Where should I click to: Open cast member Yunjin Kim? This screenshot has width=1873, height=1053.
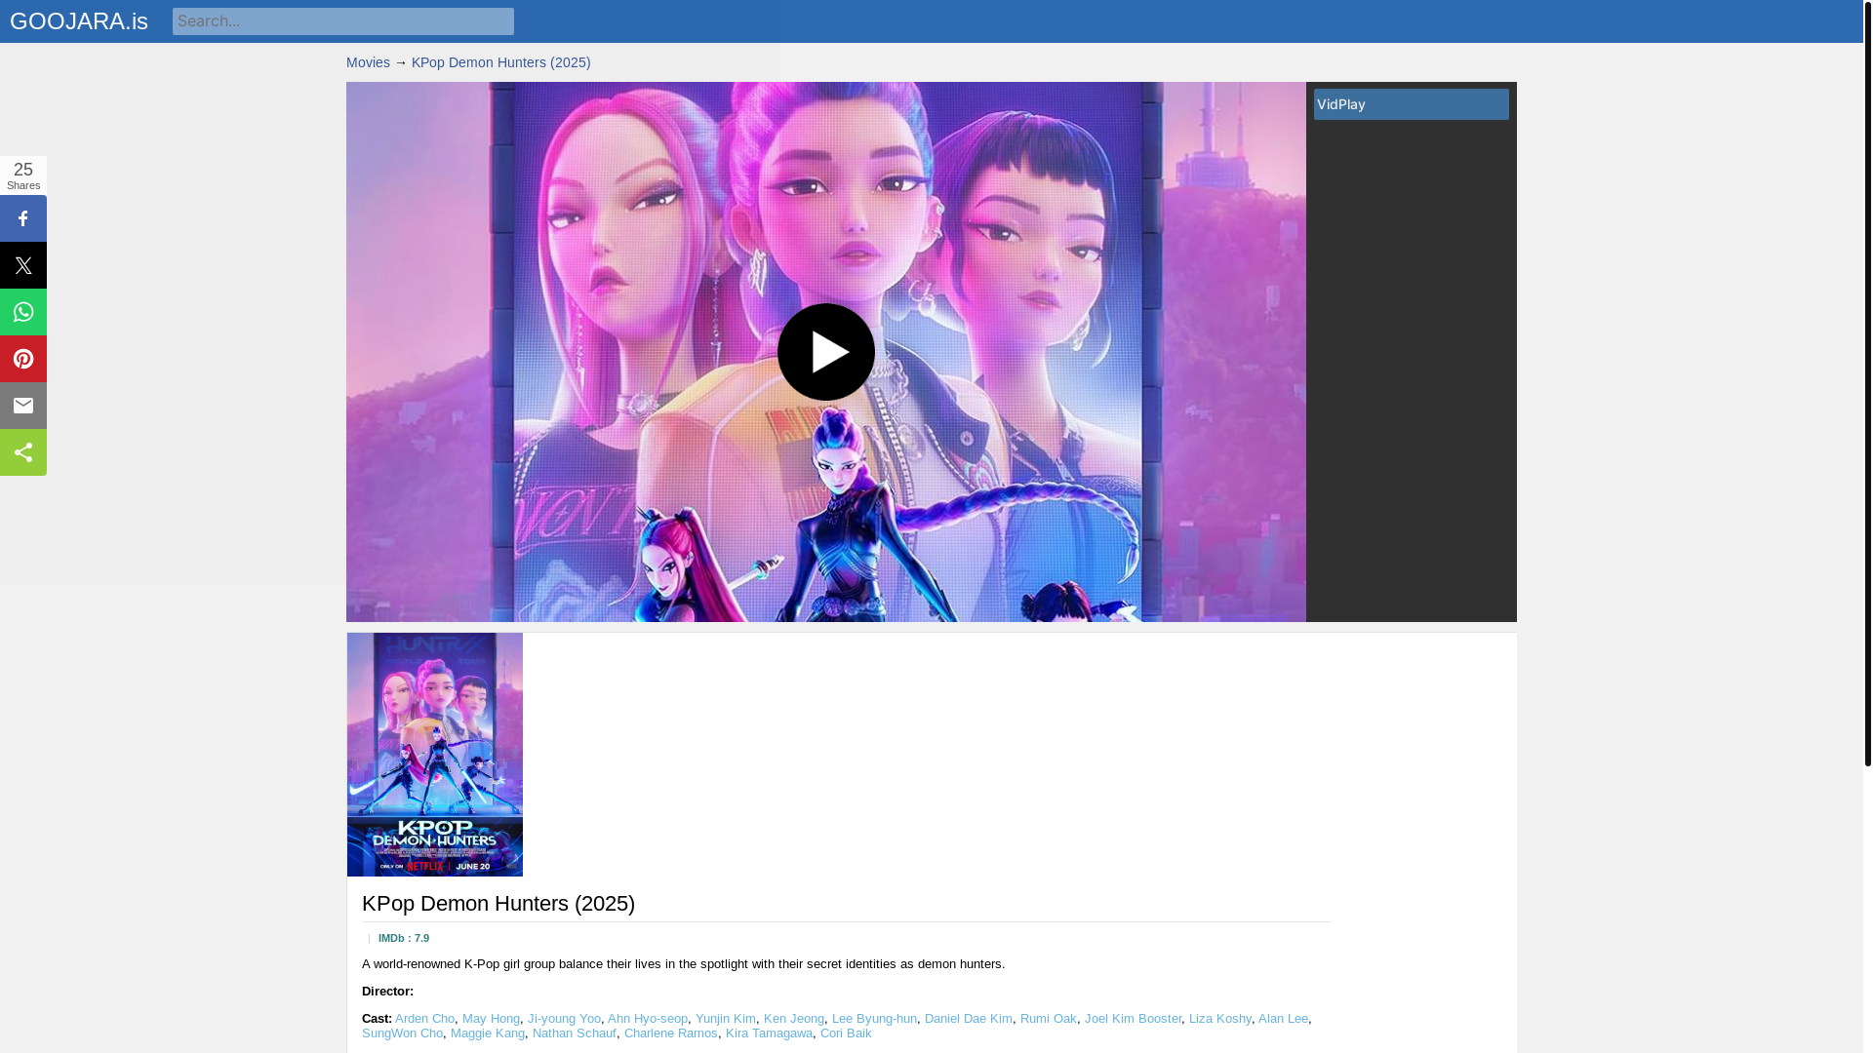726,1019
